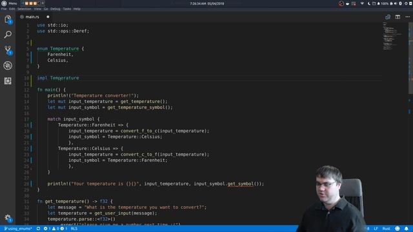Click convert_f_to_c call on line 19

point(139,131)
